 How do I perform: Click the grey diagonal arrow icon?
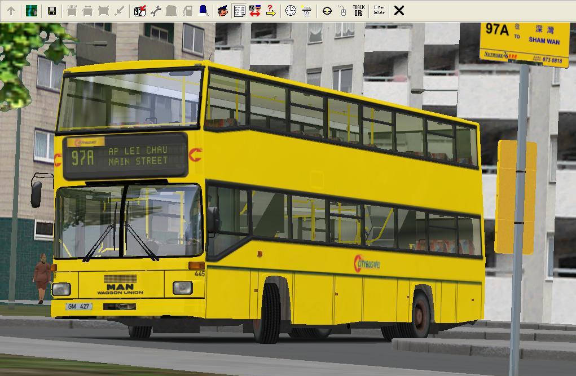tap(119, 11)
